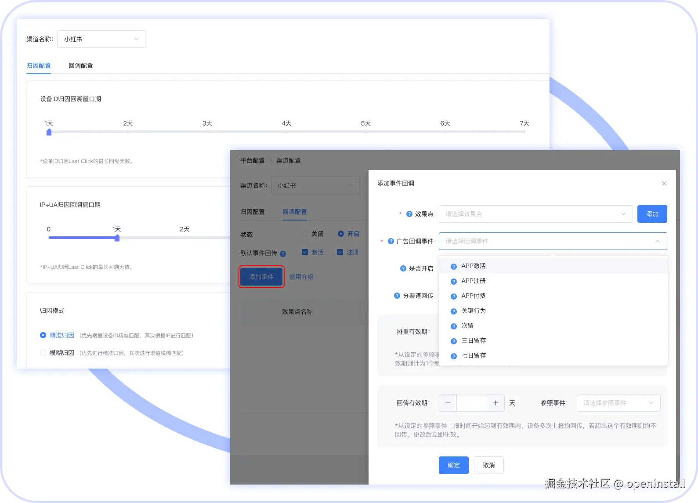Click the 添加事件 button
Screen dimensions: 698x503
coord(261,277)
